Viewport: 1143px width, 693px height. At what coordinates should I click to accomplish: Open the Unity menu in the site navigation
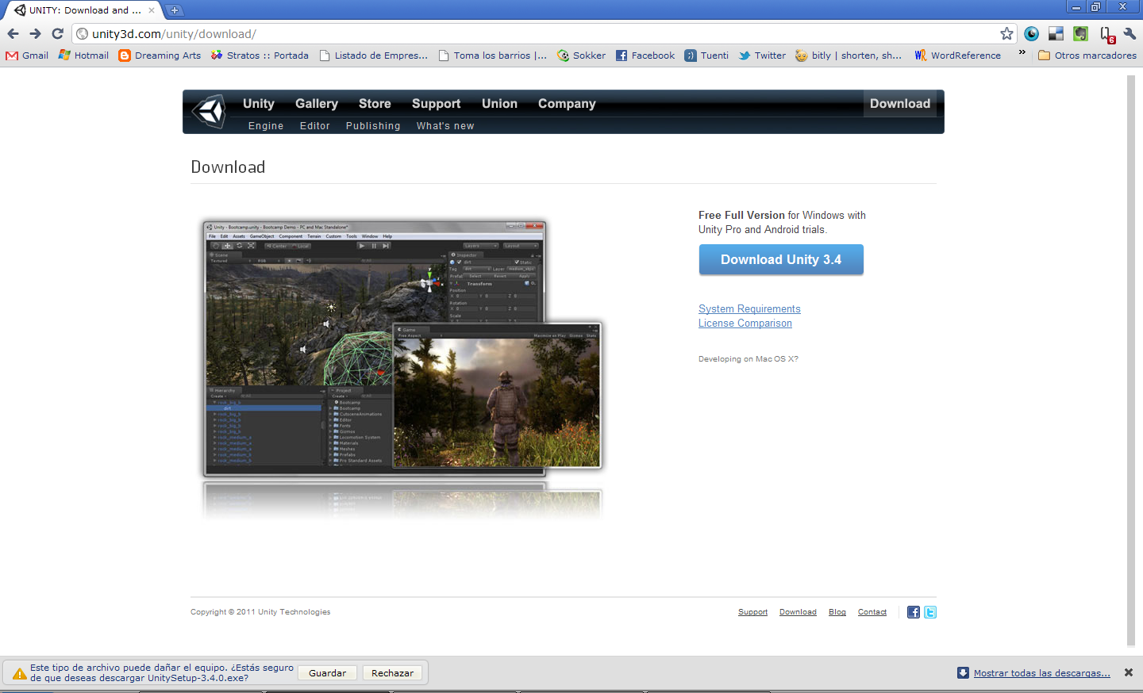259,104
